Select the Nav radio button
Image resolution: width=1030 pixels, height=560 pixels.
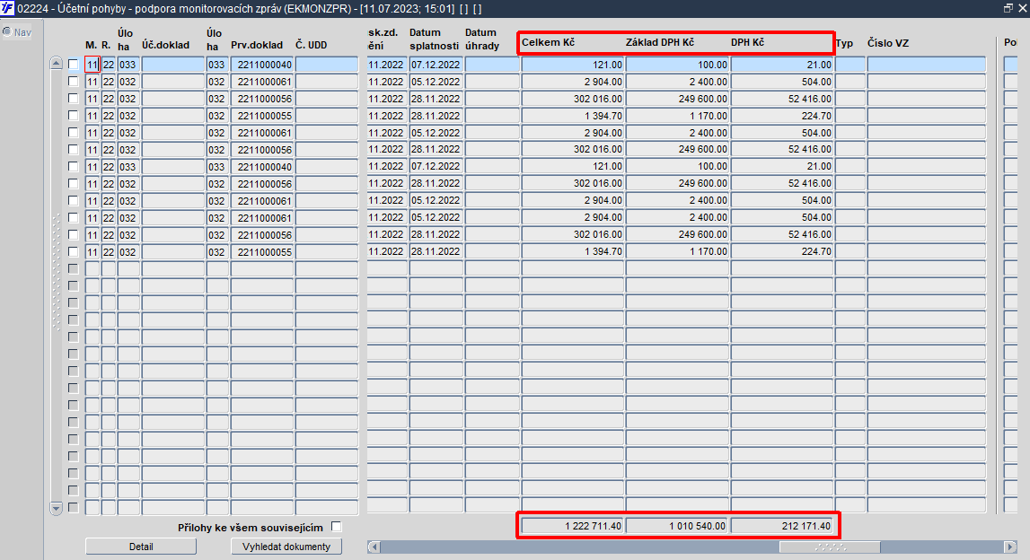coord(7,31)
